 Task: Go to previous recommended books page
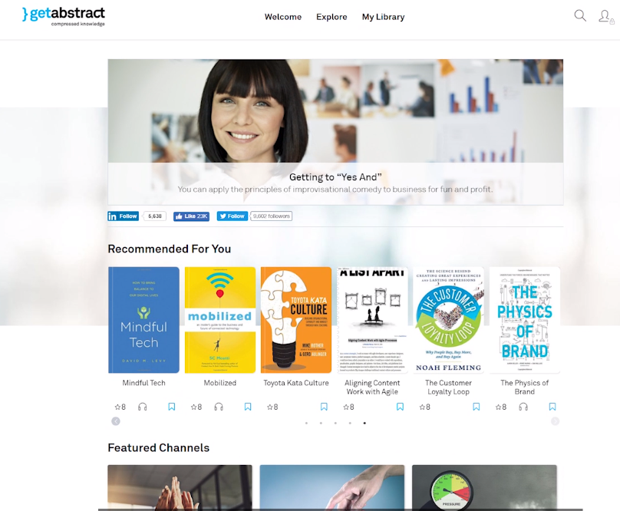tap(116, 420)
